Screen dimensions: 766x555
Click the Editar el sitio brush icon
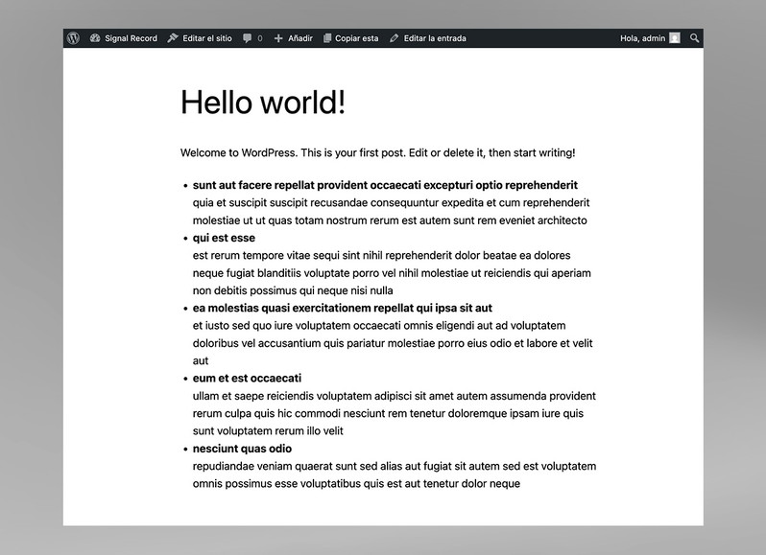(x=173, y=38)
